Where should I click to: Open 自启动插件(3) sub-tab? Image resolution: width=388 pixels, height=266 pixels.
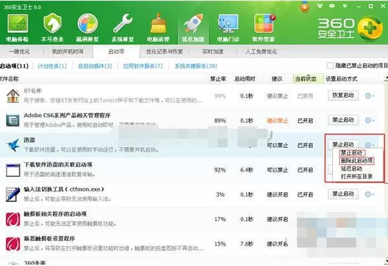tap(95, 66)
